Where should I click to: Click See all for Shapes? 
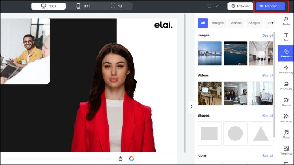tap(268, 116)
